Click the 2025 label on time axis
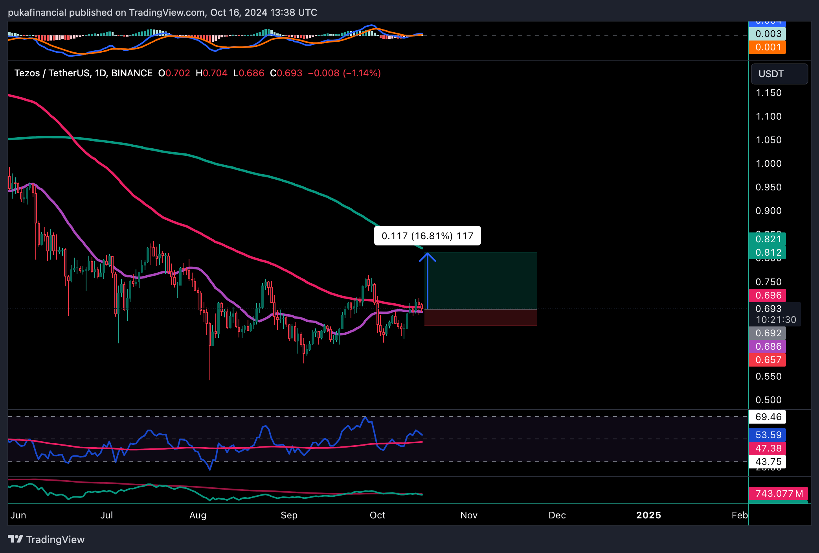Image resolution: width=819 pixels, height=553 pixels. [x=648, y=515]
